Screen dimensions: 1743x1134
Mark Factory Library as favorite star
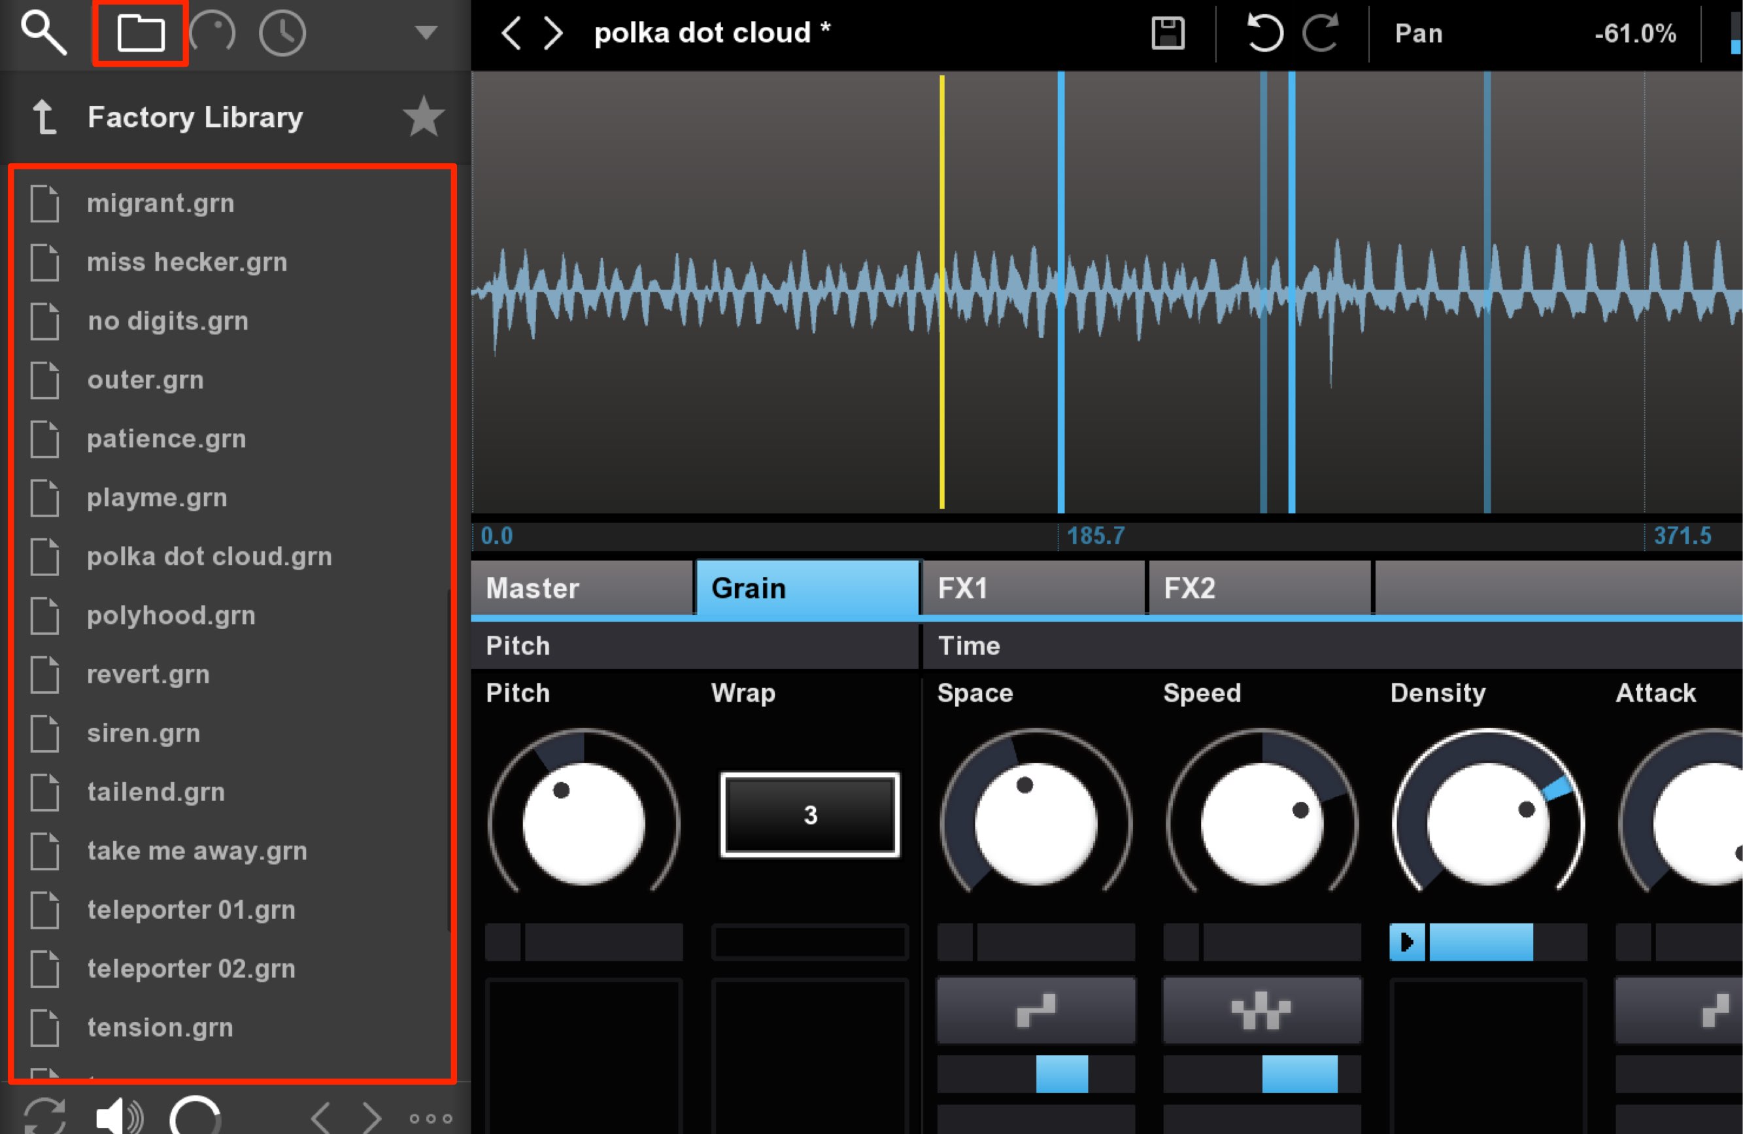coord(423,116)
